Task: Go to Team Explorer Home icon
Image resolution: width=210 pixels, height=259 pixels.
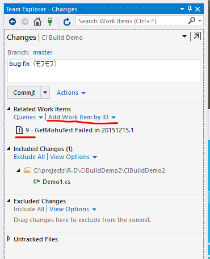Action: (37, 22)
